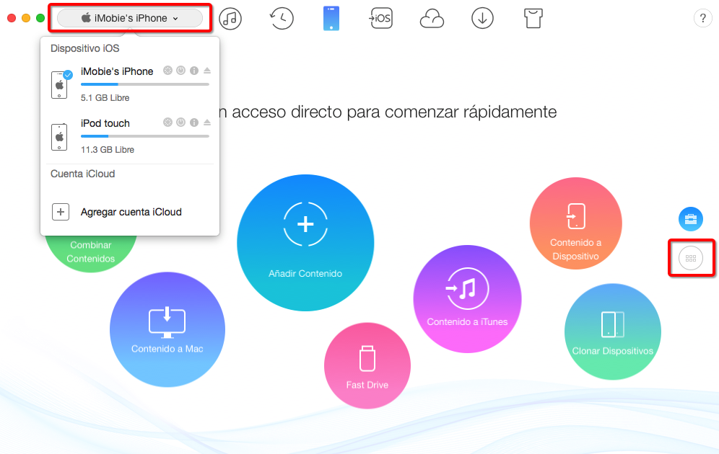Click iPod touch storage usage bar
The image size is (719, 454).
click(x=145, y=136)
